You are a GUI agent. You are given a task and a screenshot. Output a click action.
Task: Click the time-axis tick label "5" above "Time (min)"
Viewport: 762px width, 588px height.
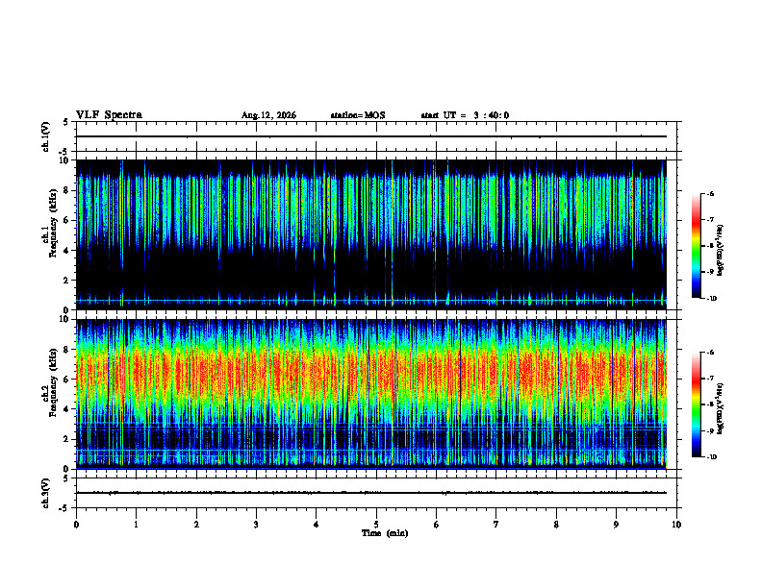376,525
